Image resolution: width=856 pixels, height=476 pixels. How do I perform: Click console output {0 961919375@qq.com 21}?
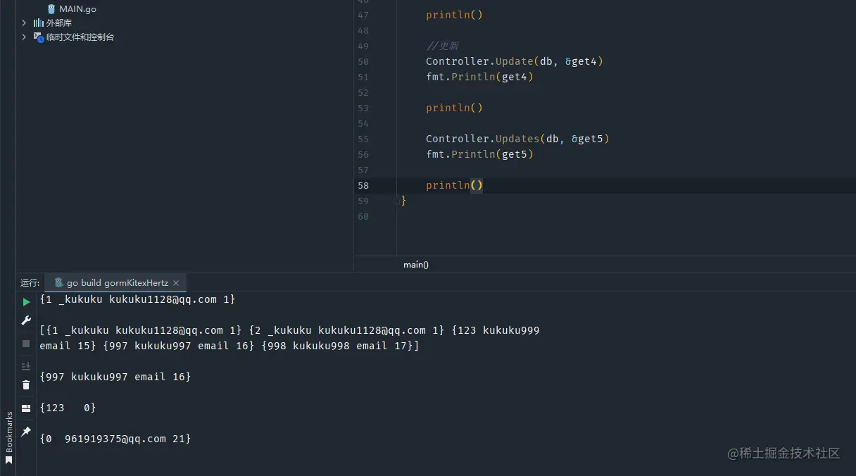point(115,439)
